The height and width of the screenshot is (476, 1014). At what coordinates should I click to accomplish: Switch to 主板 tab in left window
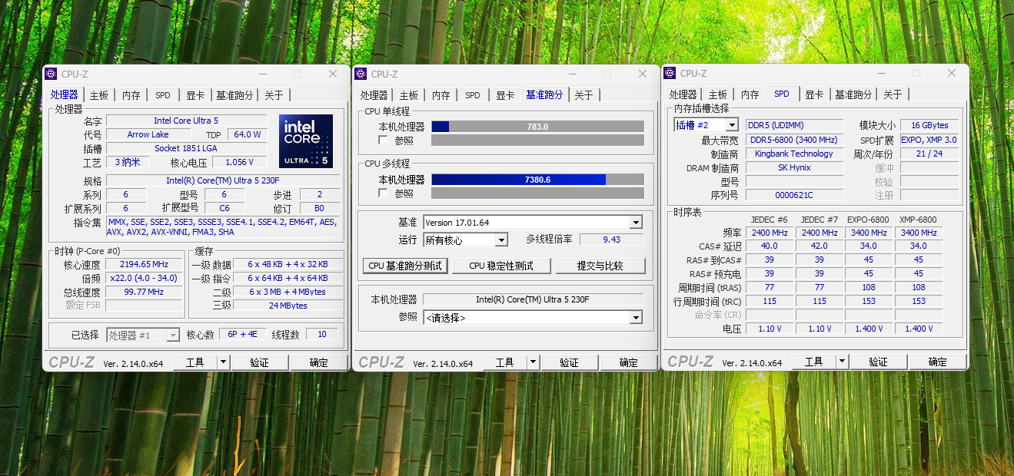coord(99,95)
